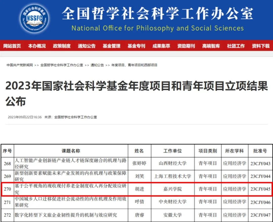Click the 全国哲学社会科学工作办公室 breadcrumb link
Image resolution: width=273 pixels, height=222 pixels.
click(62, 65)
